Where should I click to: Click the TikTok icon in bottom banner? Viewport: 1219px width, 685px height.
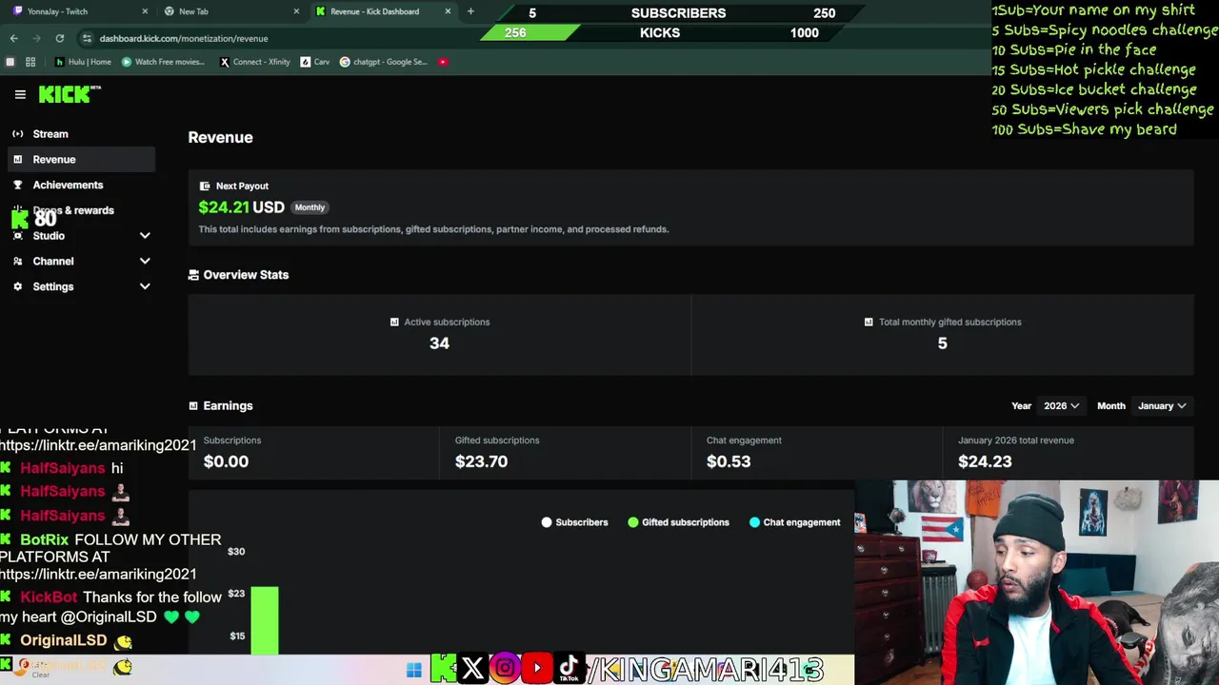click(x=569, y=669)
